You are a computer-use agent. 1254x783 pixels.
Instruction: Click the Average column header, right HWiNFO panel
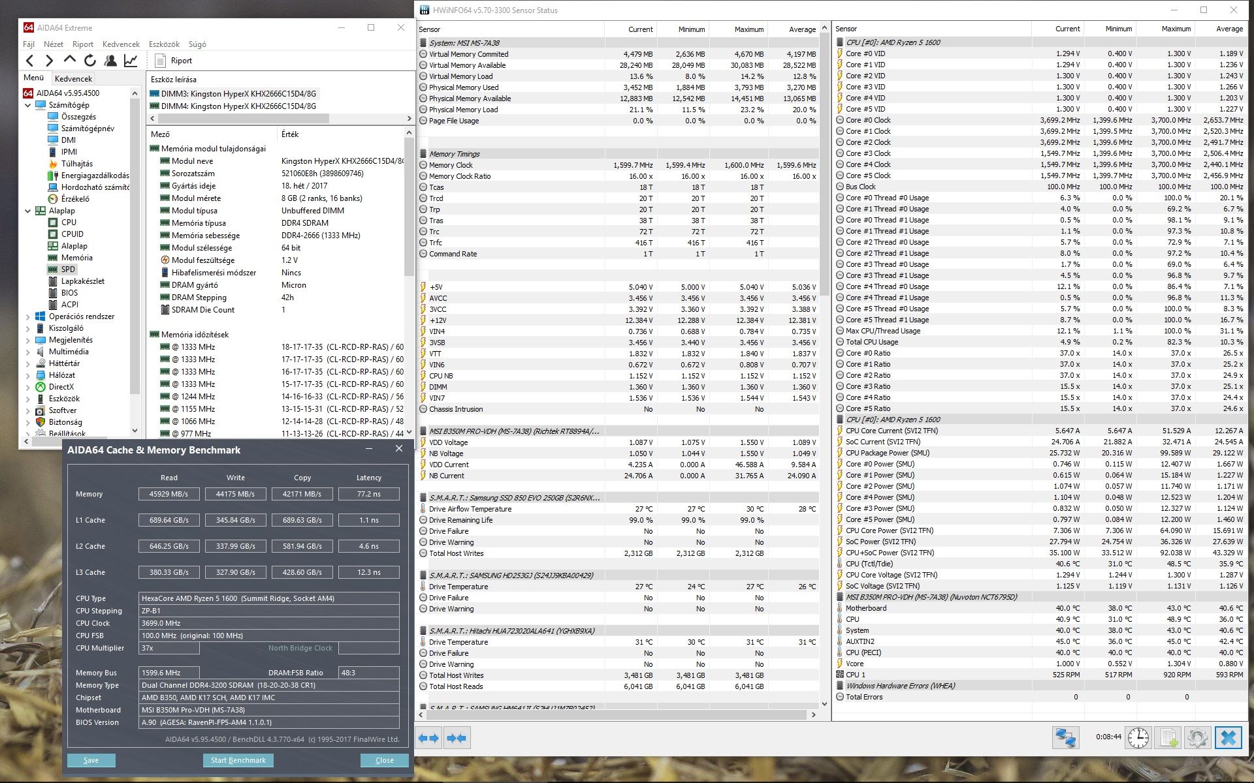[1221, 29]
